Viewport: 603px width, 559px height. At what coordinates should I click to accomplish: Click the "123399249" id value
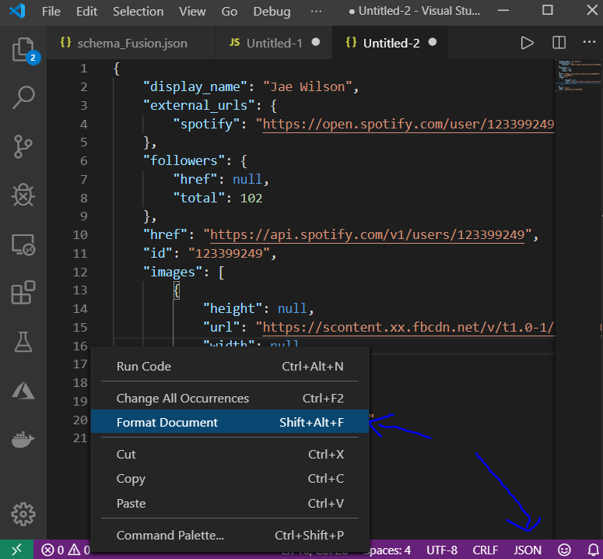click(x=229, y=254)
